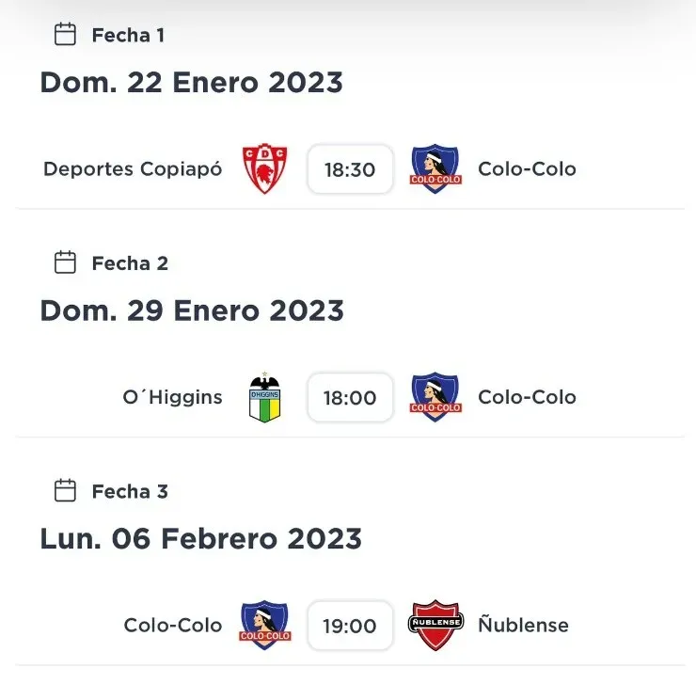Click the O'Higgins team name

point(172,397)
